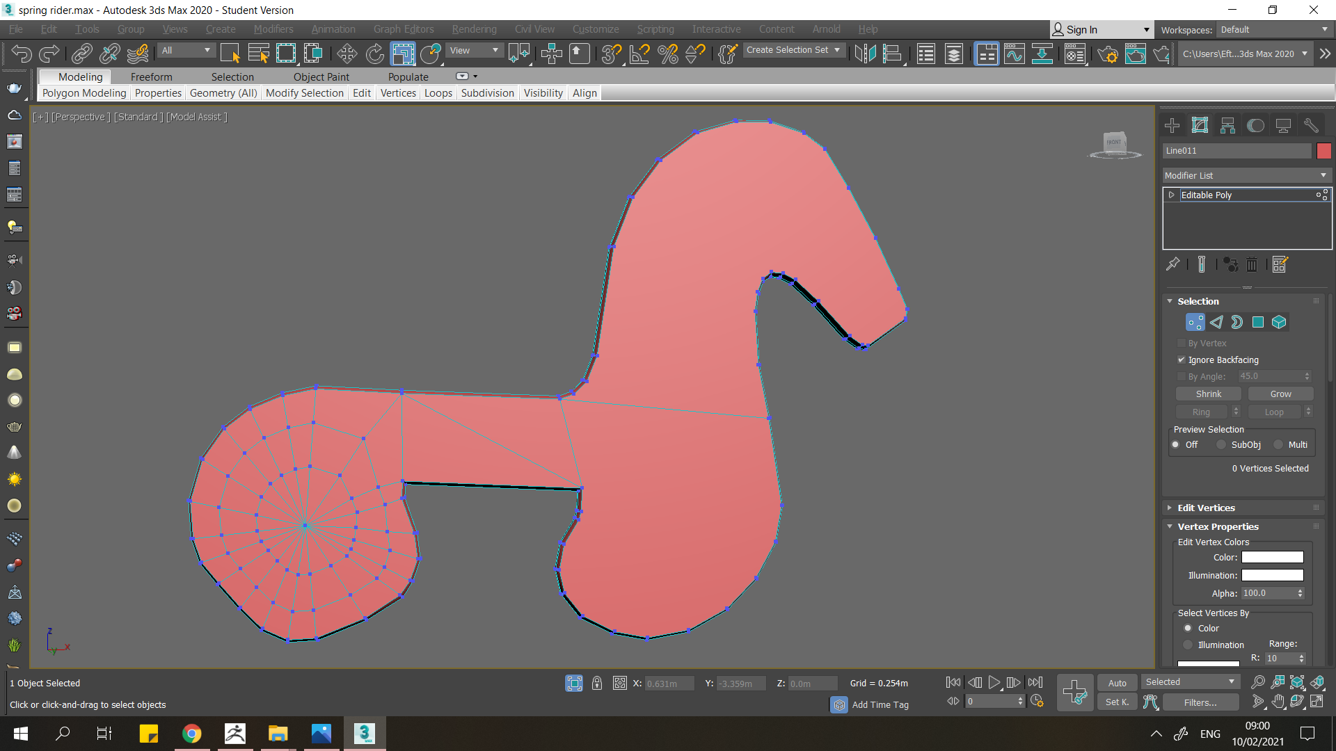Open Create Selection Set dropdown

click(793, 50)
